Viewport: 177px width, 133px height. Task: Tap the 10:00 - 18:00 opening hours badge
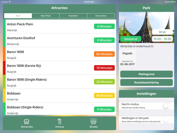(162, 39)
